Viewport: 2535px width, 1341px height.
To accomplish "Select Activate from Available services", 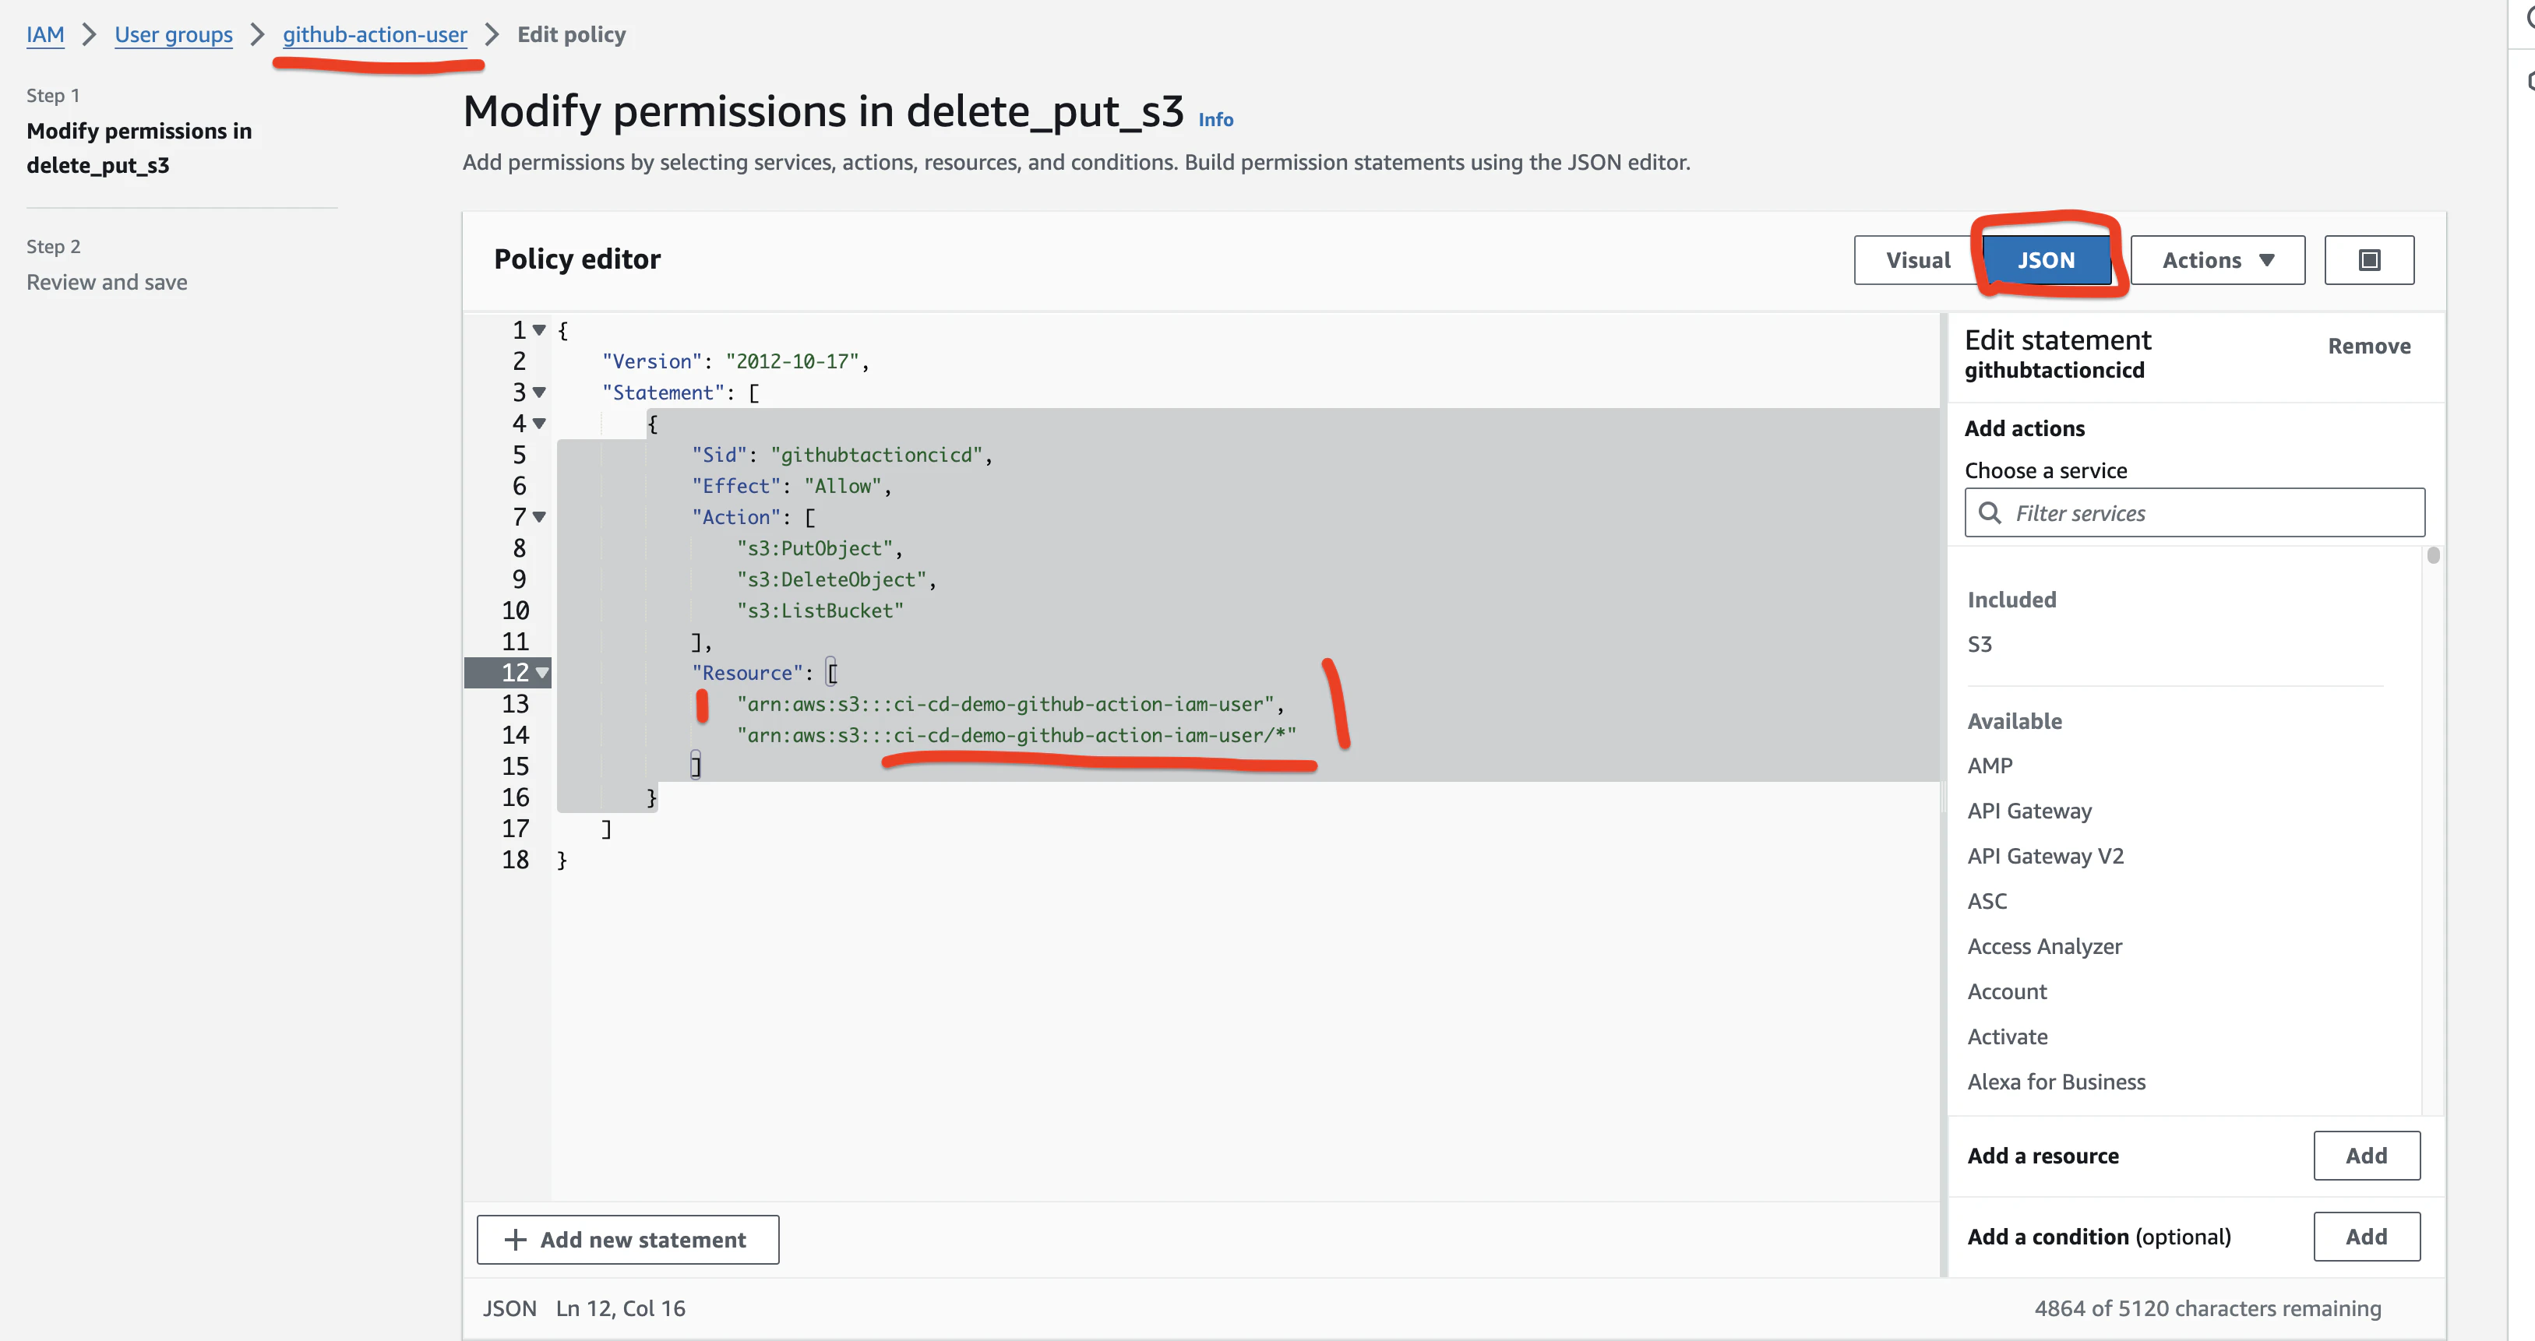I will click(2008, 1037).
